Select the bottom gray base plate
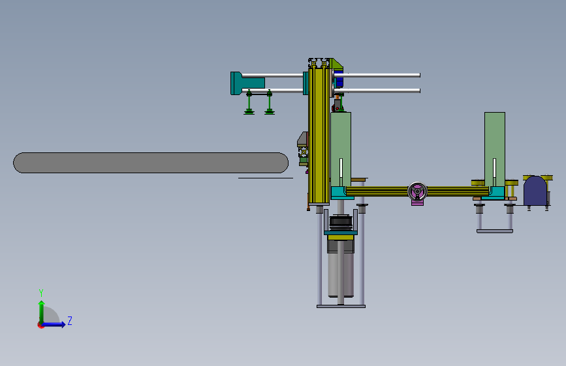Screen dimensions: 566x366 [x=341, y=307]
